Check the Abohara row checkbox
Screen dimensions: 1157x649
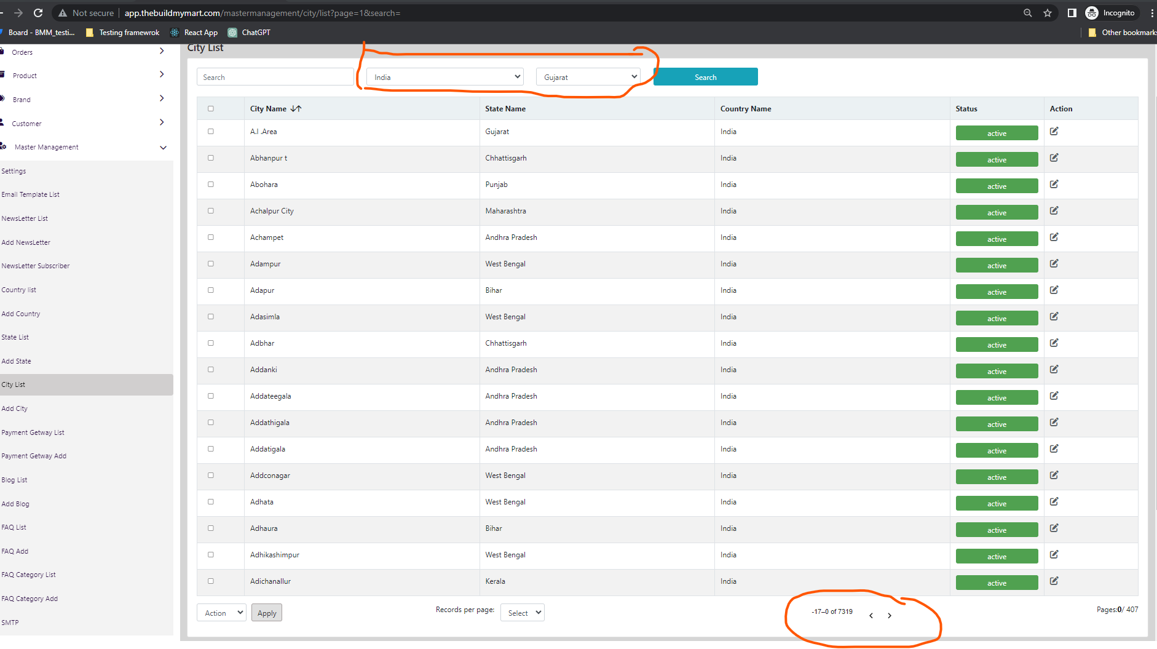click(211, 184)
